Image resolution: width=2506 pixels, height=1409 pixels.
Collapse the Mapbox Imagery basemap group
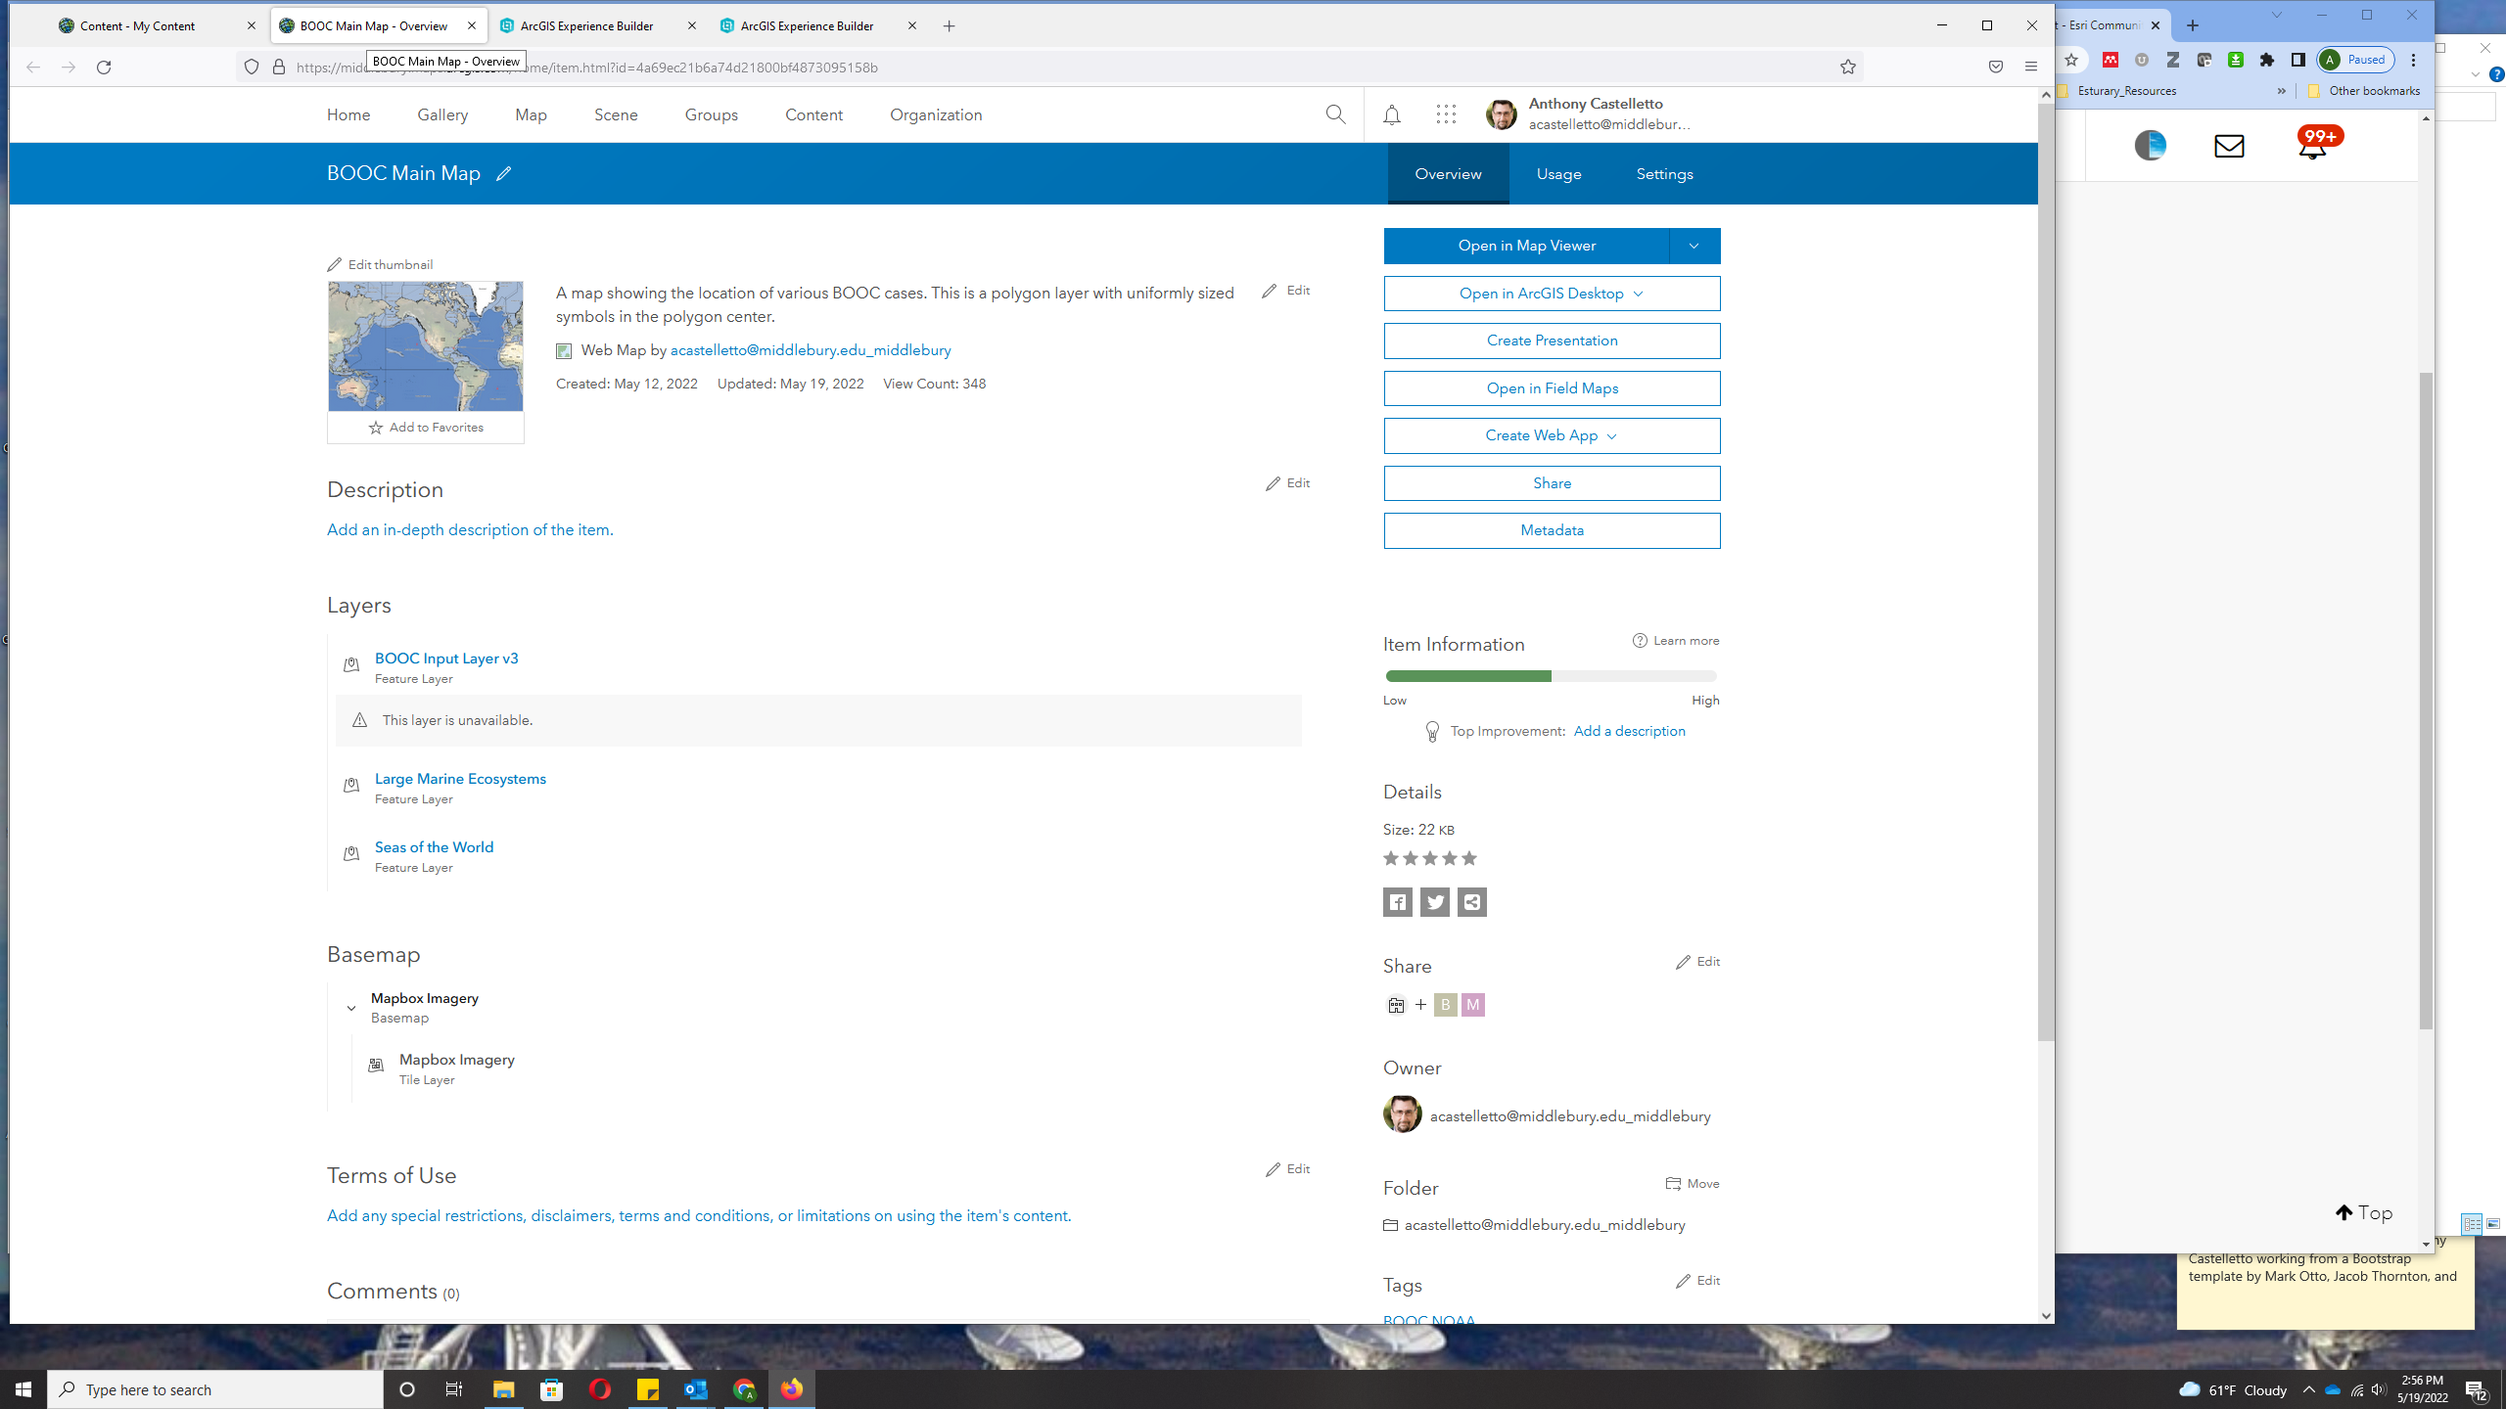coord(351,1008)
